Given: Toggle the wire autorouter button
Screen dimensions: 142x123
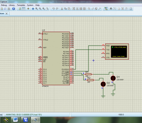Looking at the screenshot, I should pos(106,9).
